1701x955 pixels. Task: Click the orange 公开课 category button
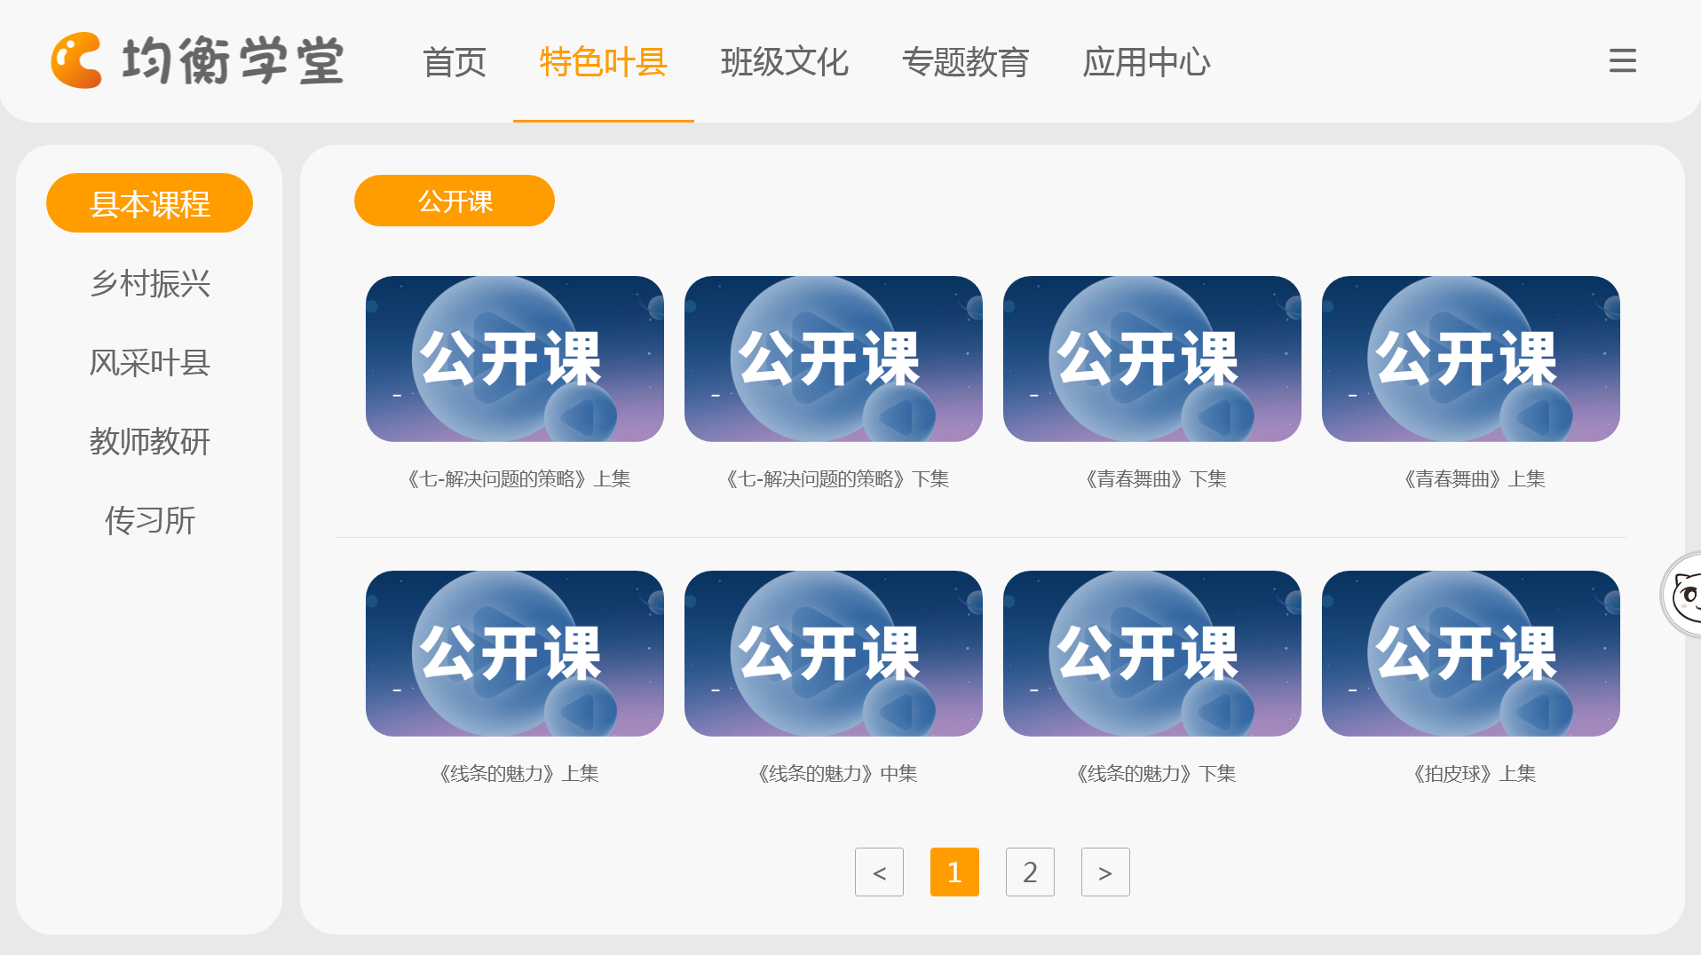[455, 201]
